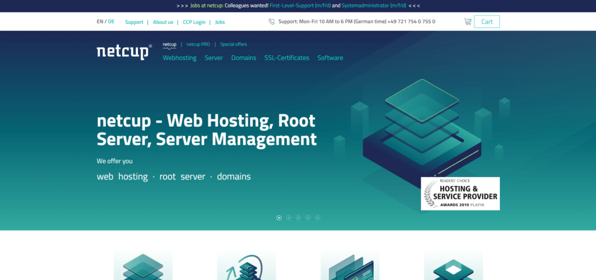Open the Domains menu

(244, 58)
